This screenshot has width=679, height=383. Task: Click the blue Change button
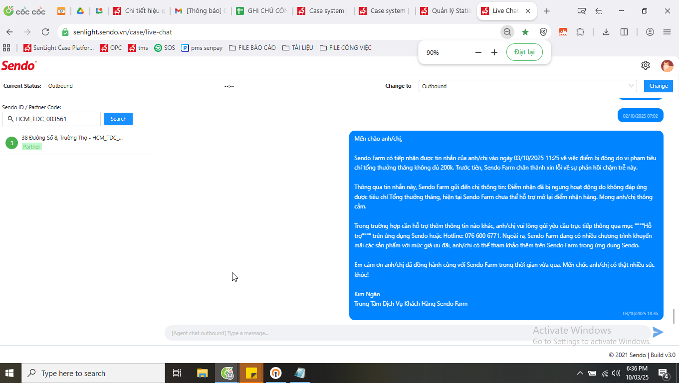click(x=659, y=86)
